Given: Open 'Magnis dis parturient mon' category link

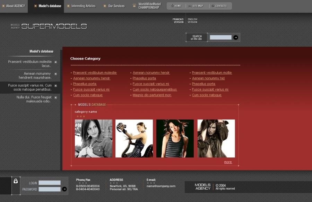Looking at the screenshot, I should pos(152,95).
